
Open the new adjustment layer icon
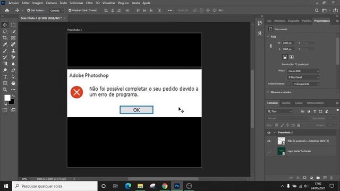point(311,178)
